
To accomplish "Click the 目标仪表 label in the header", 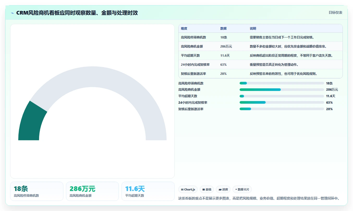I will click(x=335, y=12).
